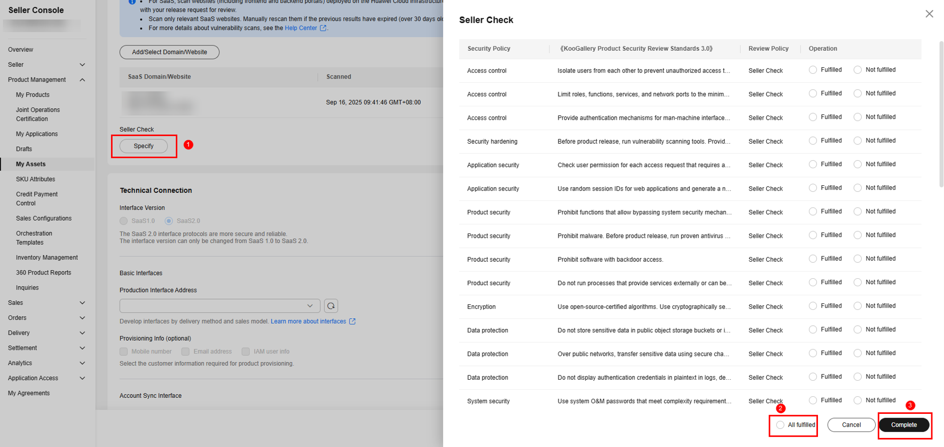
Task: Choose Not fulfilled for the Security hardening row
Action: click(x=858, y=140)
